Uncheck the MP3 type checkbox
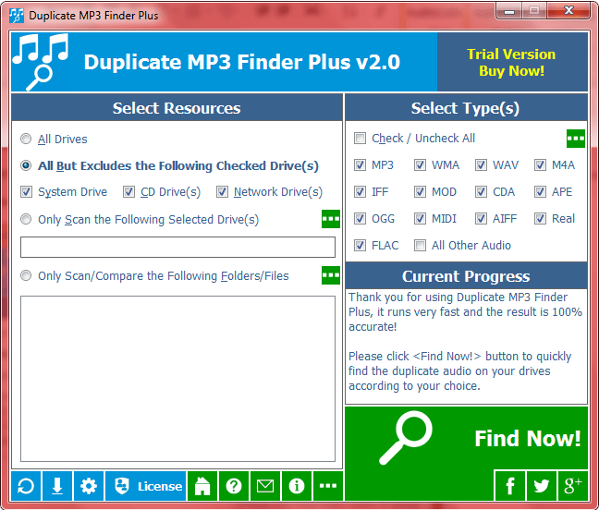 click(x=360, y=164)
